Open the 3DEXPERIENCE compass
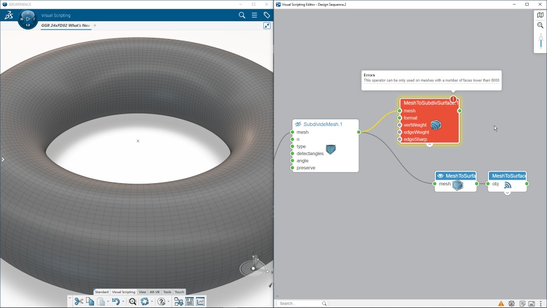 click(x=28, y=19)
